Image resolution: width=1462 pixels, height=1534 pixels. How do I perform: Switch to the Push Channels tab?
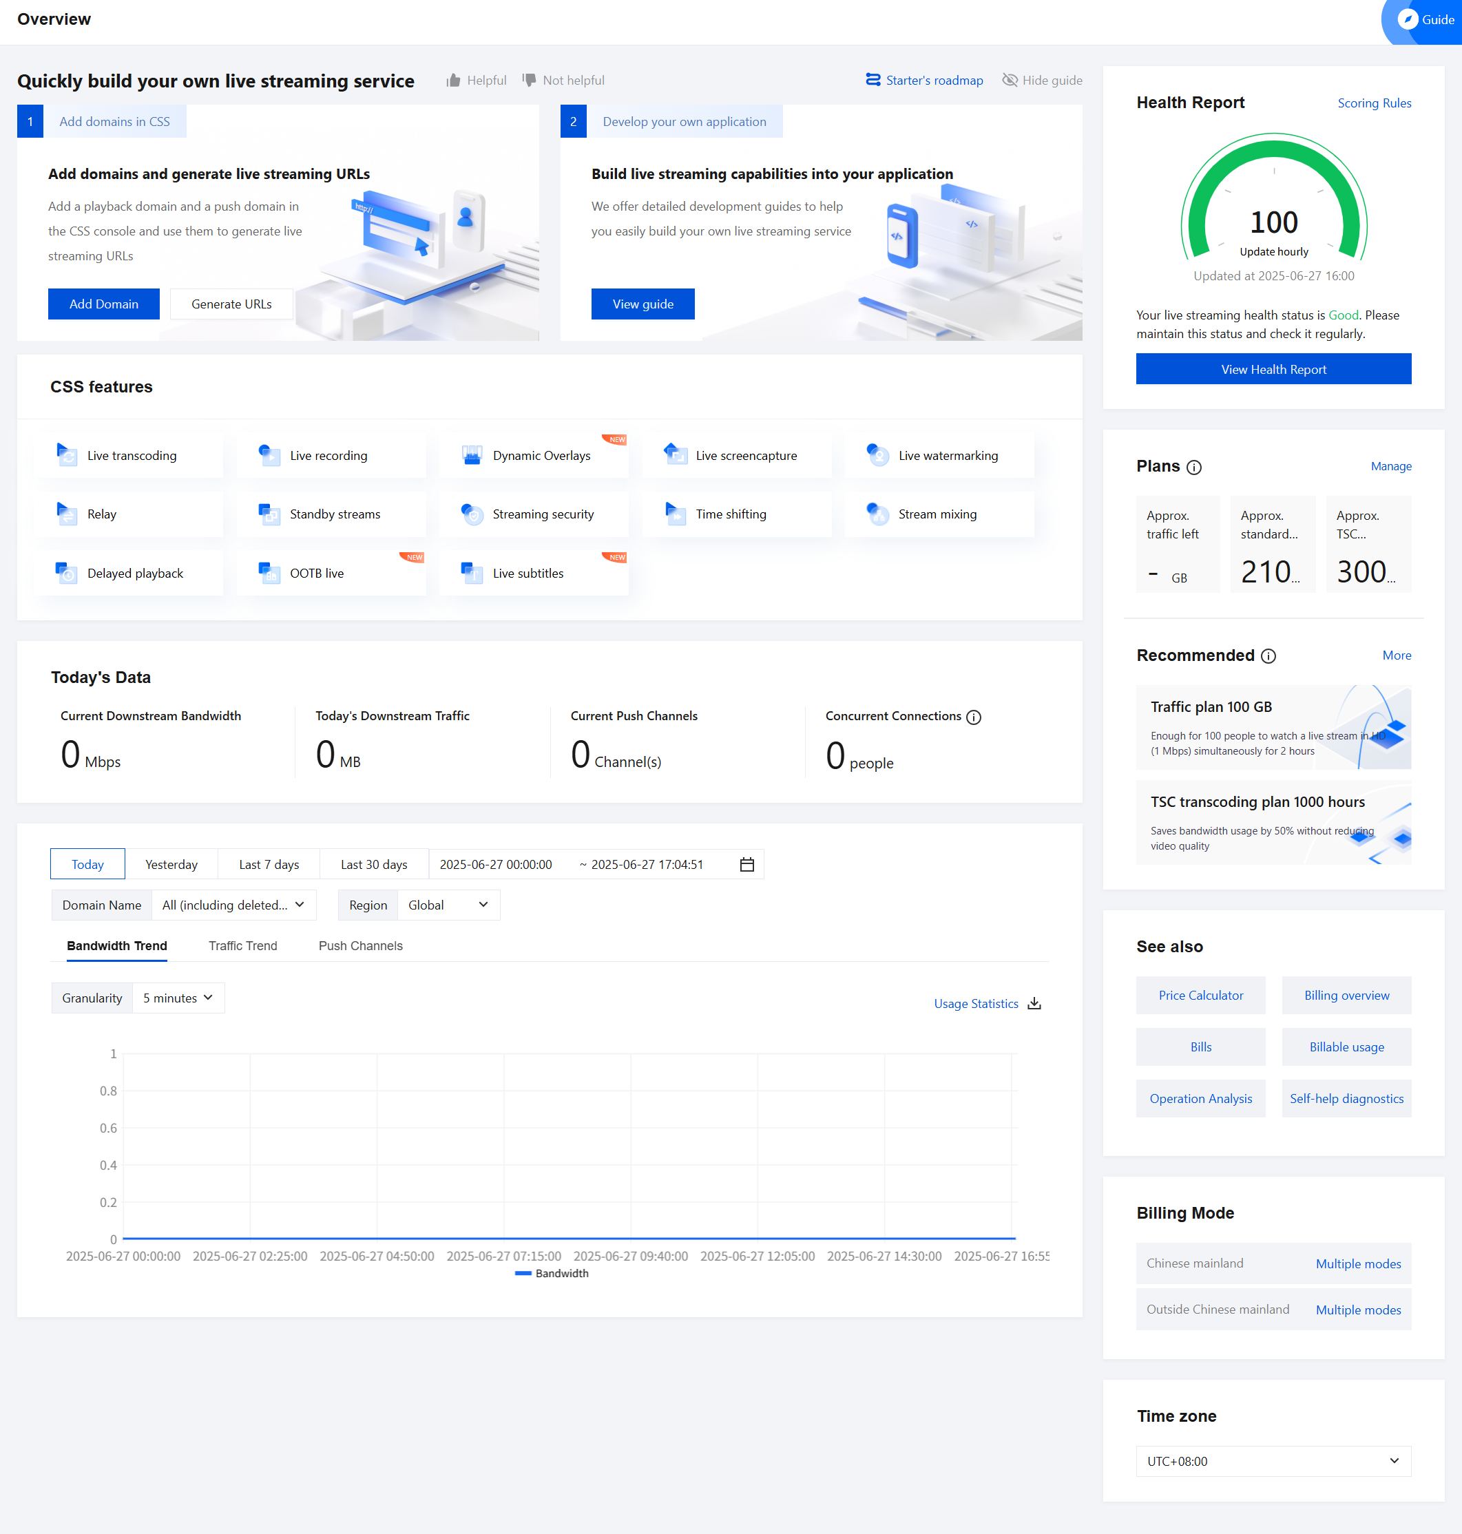(360, 946)
